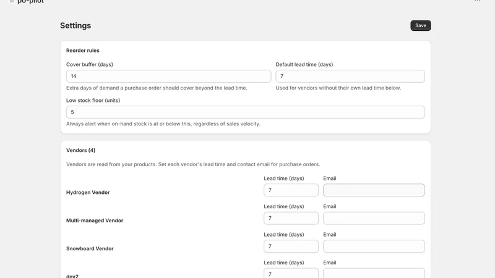The image size is (495, 278).
Task: Click the Default lead time (days) label
Action: (304, 64)
